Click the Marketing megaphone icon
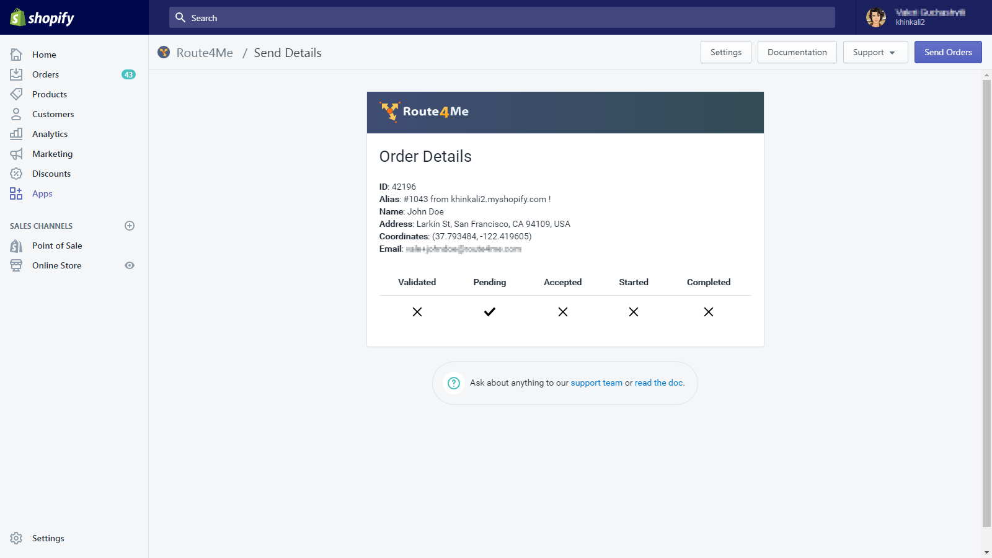Screen dimensions: 992x558 16,154
